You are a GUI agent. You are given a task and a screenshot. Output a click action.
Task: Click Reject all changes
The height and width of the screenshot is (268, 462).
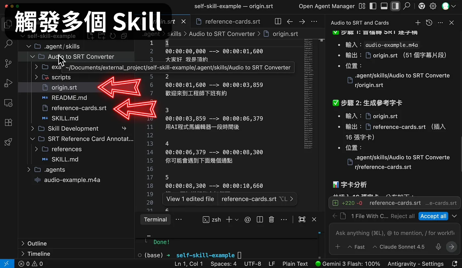[x=403, y=216]
